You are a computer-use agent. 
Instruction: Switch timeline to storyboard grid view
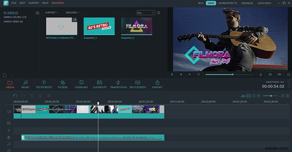coord(288,96)
